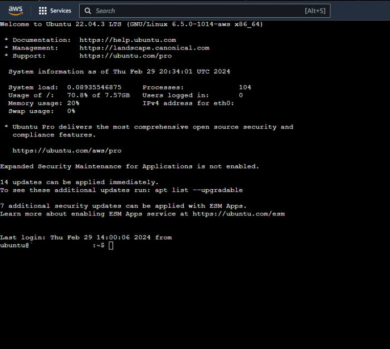Click the System information date line
The image size is (390, 349).
click(x=119, y=72)
